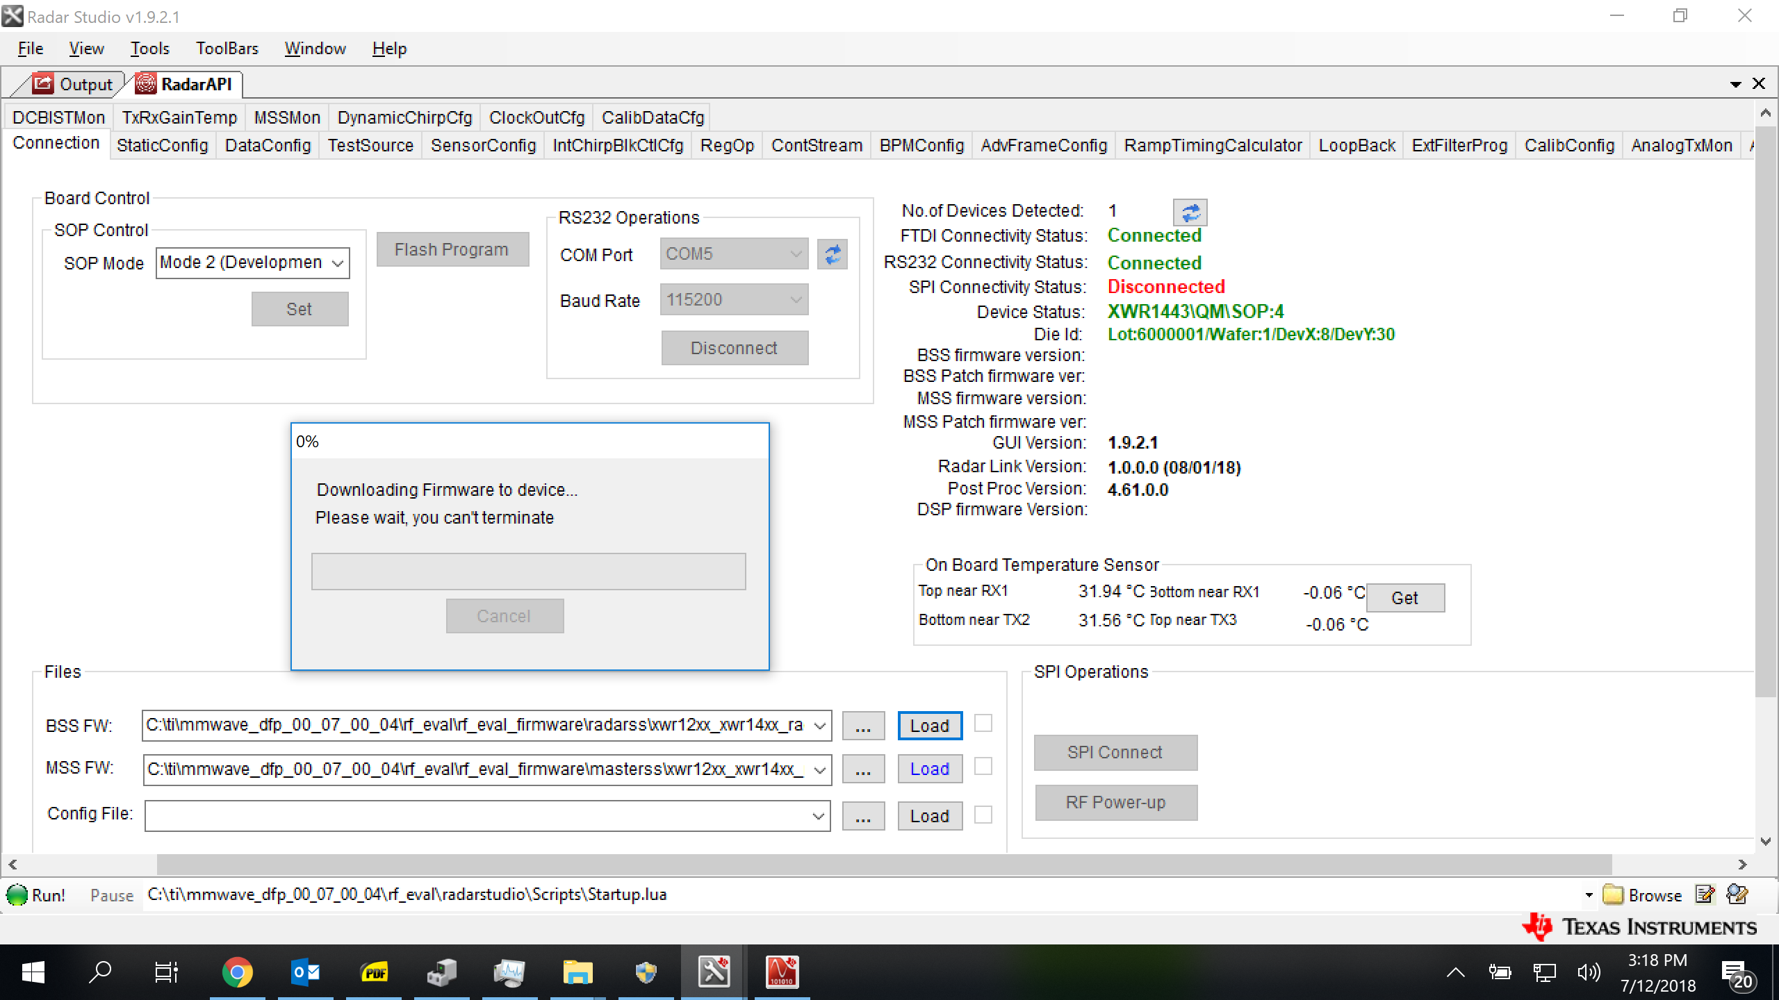This screenshot has height=1000, width=1779.
Task: Show hidden system tray icons
Action: point(1455,972)
